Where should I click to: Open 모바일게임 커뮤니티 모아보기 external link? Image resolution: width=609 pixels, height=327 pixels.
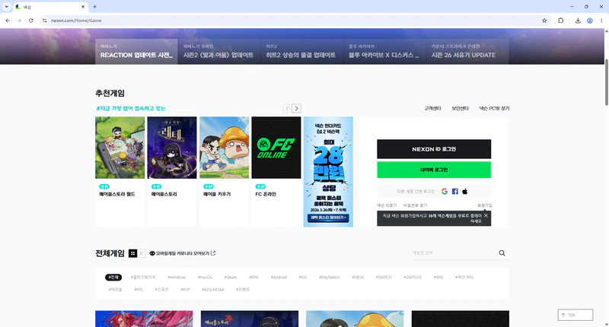pyautogui.click(x=183, y=253)
